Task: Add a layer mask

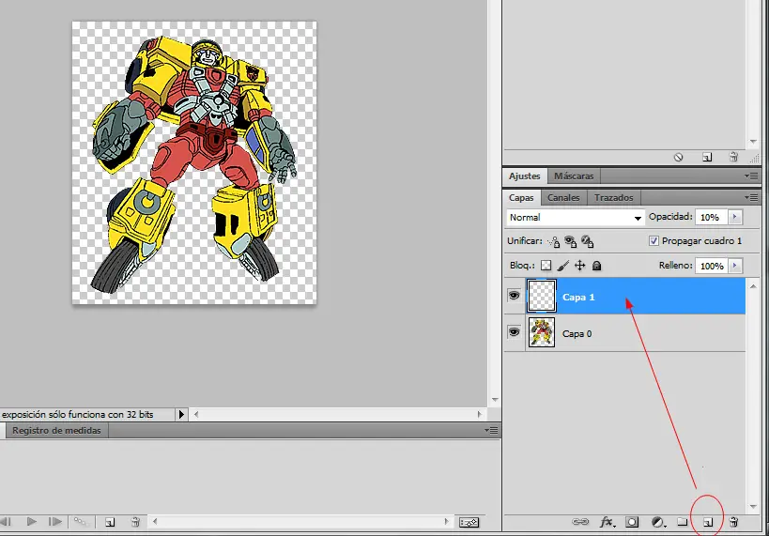Action: point(632,522)
